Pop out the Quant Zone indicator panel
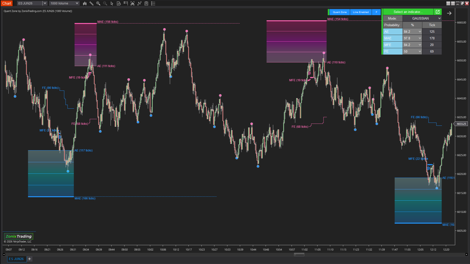 tap(438, 12)
